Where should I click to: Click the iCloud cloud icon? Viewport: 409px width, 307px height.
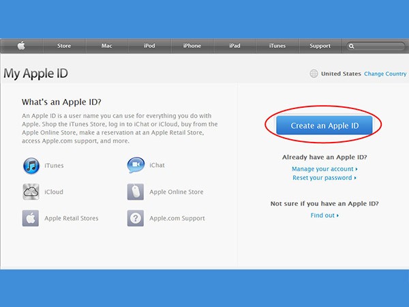pyautogui.click(x=31, y=192)
